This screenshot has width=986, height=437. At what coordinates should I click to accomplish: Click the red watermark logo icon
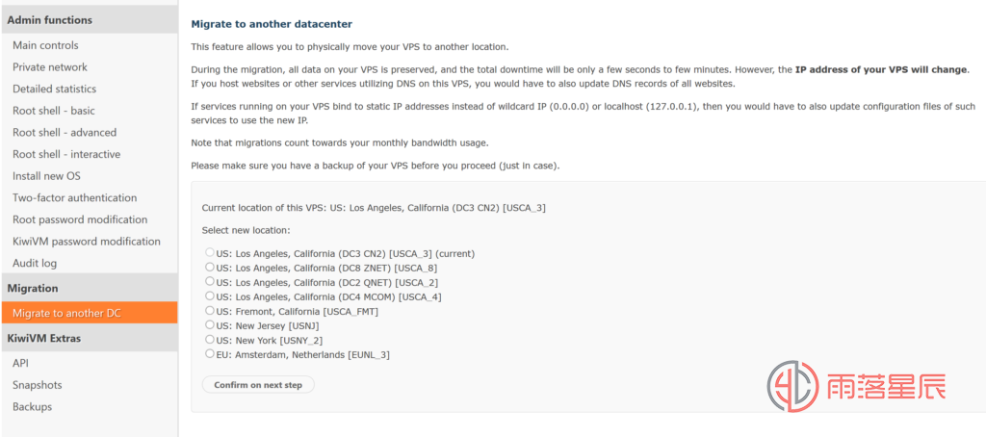793,387
